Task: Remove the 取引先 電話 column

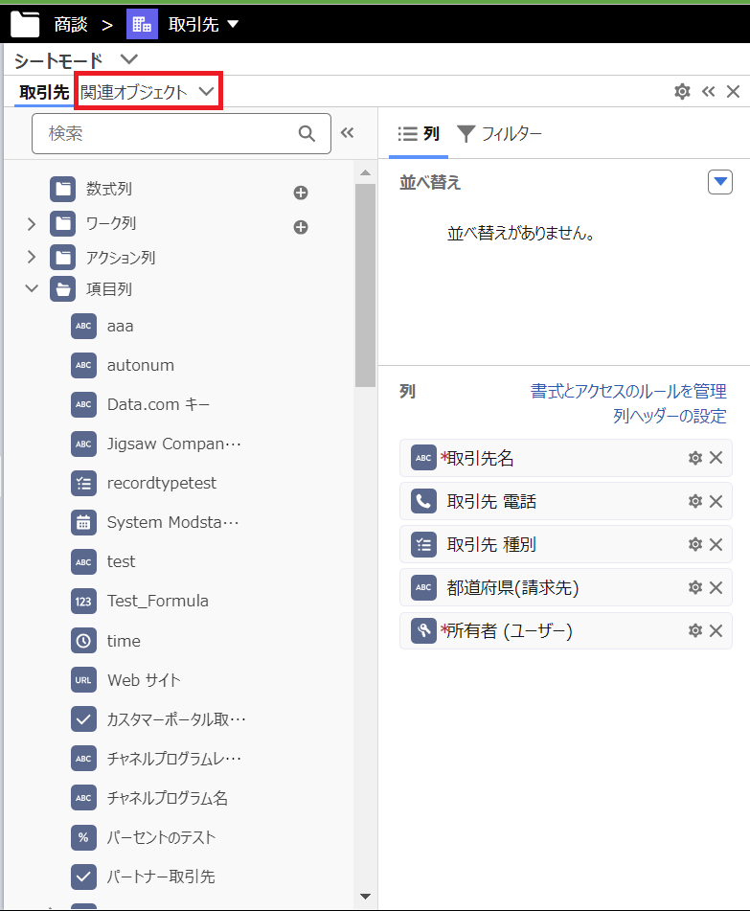Action: click(x=716, y=501)
